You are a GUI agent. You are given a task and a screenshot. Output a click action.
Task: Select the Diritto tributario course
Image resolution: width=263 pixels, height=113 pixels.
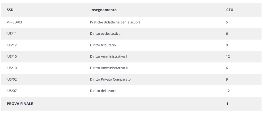tap(103, 45)
